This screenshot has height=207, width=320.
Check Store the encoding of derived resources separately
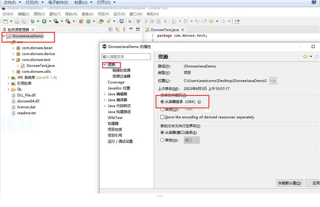(x=162, y=117)
